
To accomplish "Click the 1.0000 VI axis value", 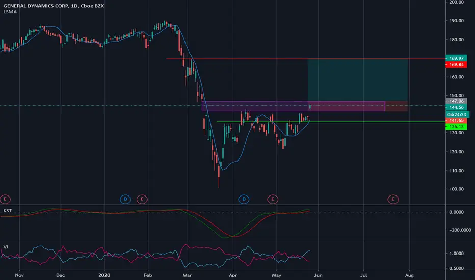I will [458, 254].
